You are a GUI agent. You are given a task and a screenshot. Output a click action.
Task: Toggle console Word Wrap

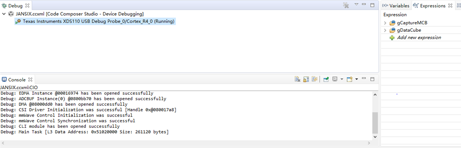pos(314,79)
